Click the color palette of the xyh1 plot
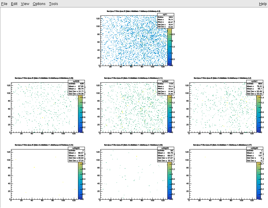 169,47
